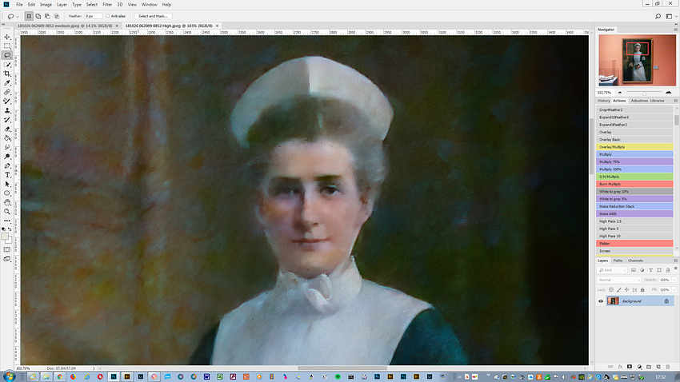The height and width of the screenshot is (382, 680).
Task: Enable the Anti-alias checkbox
Action: 108,16
